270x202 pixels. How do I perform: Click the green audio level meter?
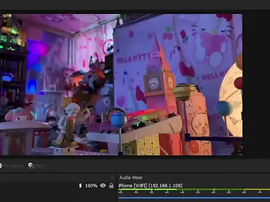point(194,190)
